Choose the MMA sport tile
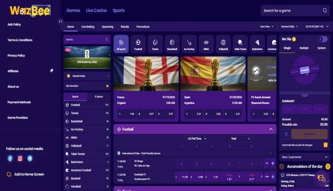This screenshot has width=333, height=191. 206,44
